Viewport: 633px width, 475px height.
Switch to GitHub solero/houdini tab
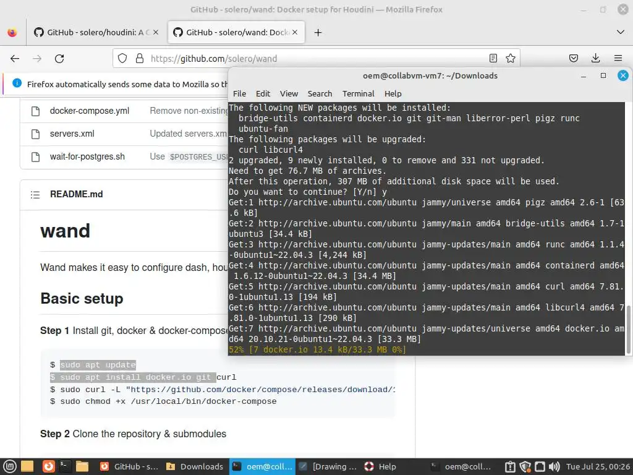click(x=96, y=32)
